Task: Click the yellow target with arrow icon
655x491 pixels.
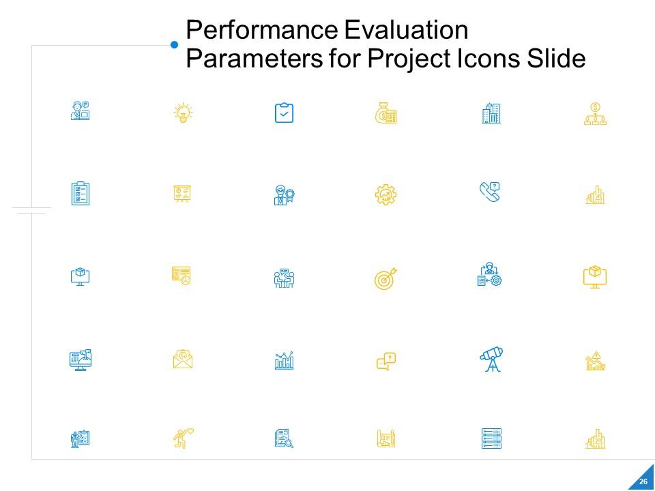Action: pos(385,279)
